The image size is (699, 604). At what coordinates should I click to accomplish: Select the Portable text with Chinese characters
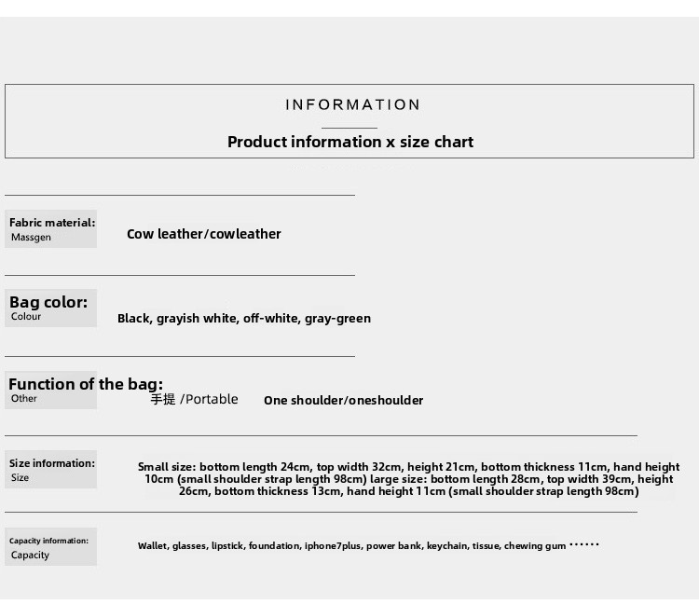tap(194, 399)
